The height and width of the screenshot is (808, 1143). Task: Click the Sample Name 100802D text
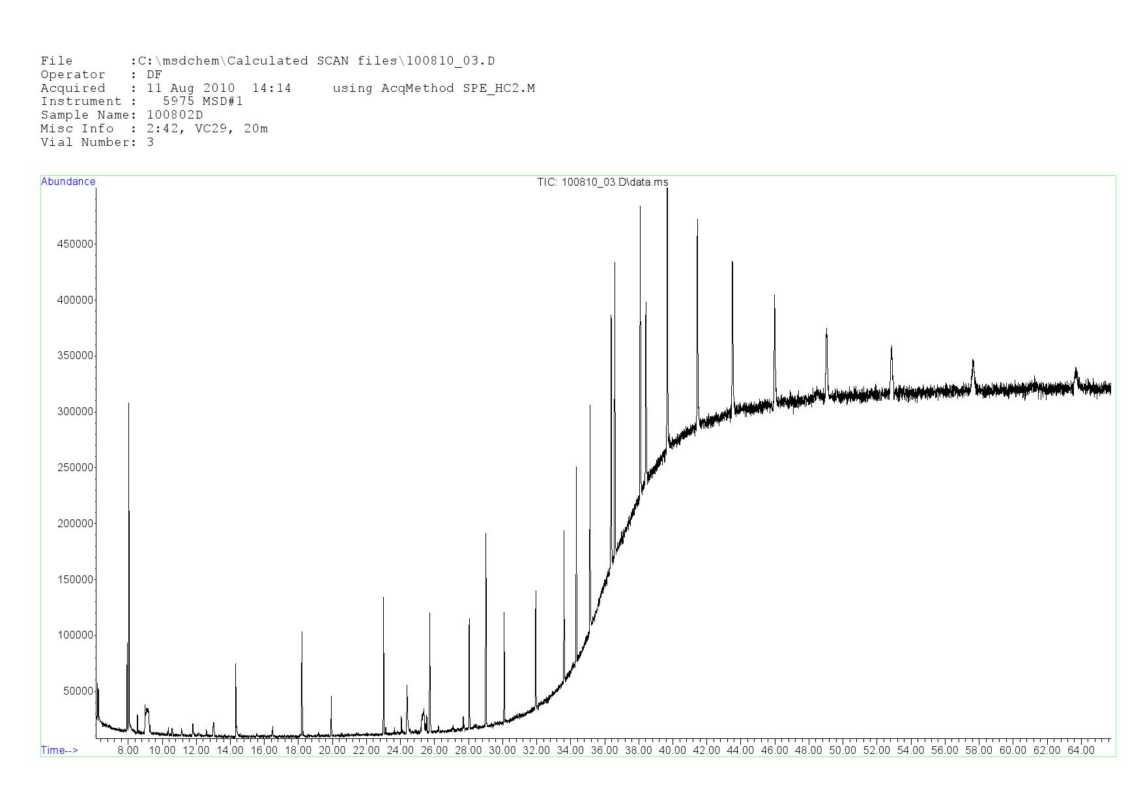122,115
